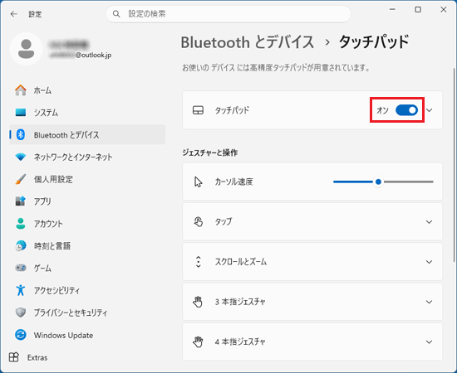Click the vertical scrollbar on right
Viewport: 457px width, 373px height.
pyautogui.click(x=454, y=165)
